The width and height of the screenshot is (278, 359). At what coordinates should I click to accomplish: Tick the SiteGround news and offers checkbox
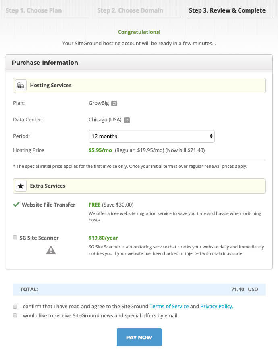click(15, 315)
